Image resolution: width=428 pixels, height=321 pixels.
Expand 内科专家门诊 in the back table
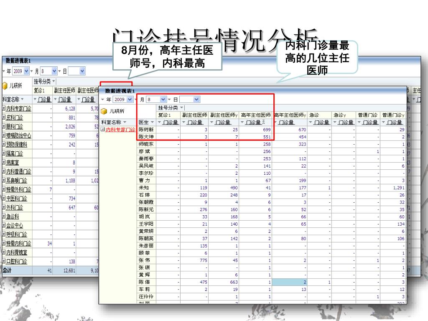(x=4, y=108)
